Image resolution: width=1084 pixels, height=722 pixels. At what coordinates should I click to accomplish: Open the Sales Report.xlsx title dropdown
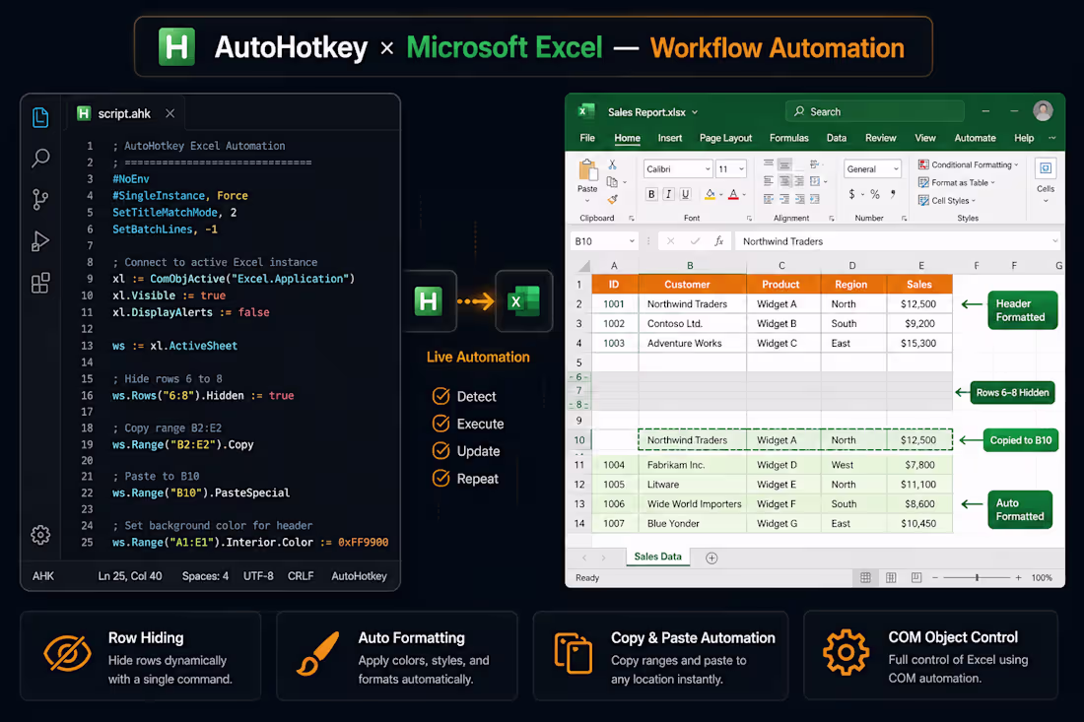pos(695,112)
